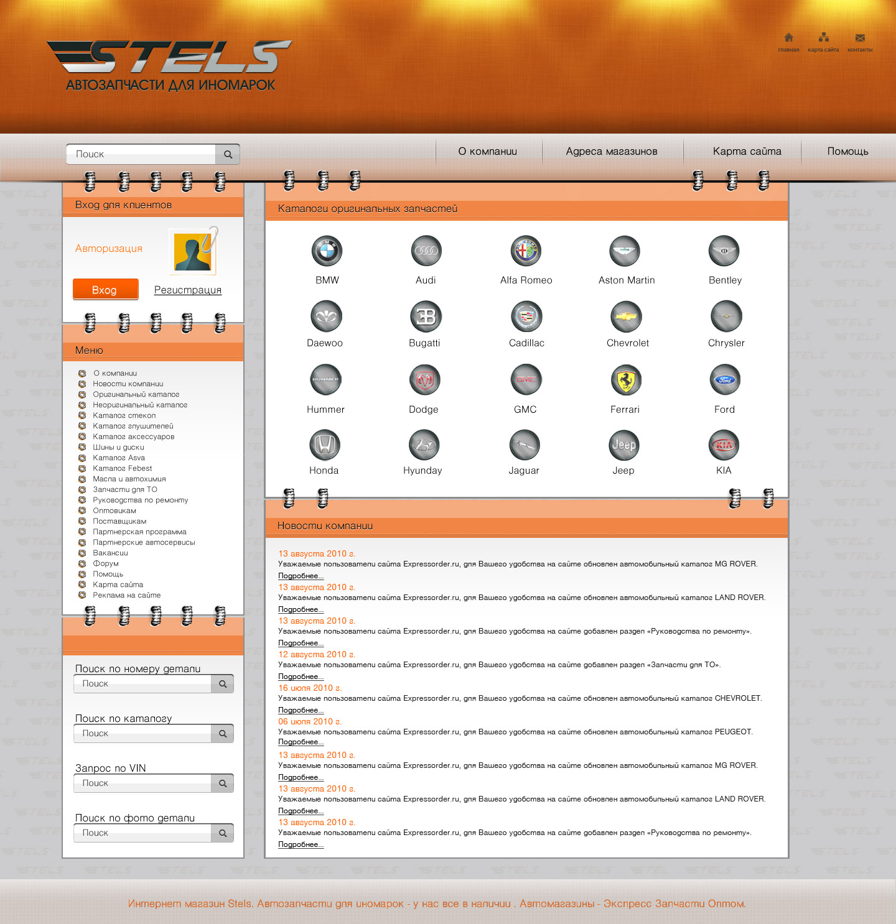Viewport: 896px width, 924px height.
Task: Open 'Подробнее...' under the CHEVROLET news item
Action: [x=301, y=710]
